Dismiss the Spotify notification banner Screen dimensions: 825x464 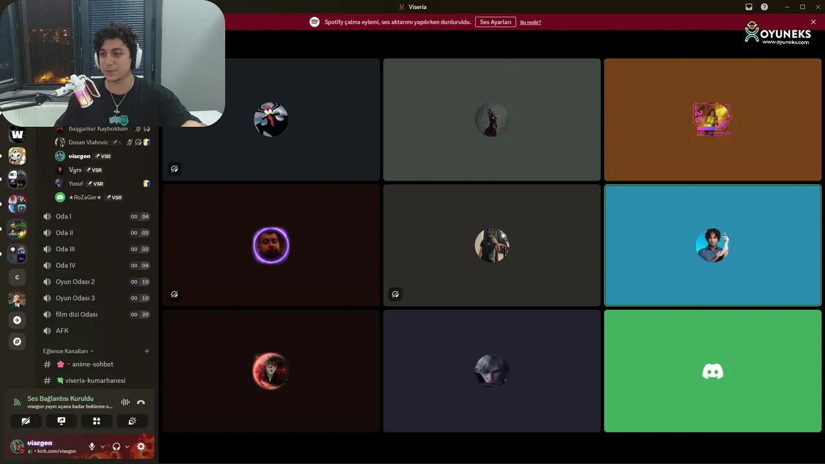coord(813,22)
